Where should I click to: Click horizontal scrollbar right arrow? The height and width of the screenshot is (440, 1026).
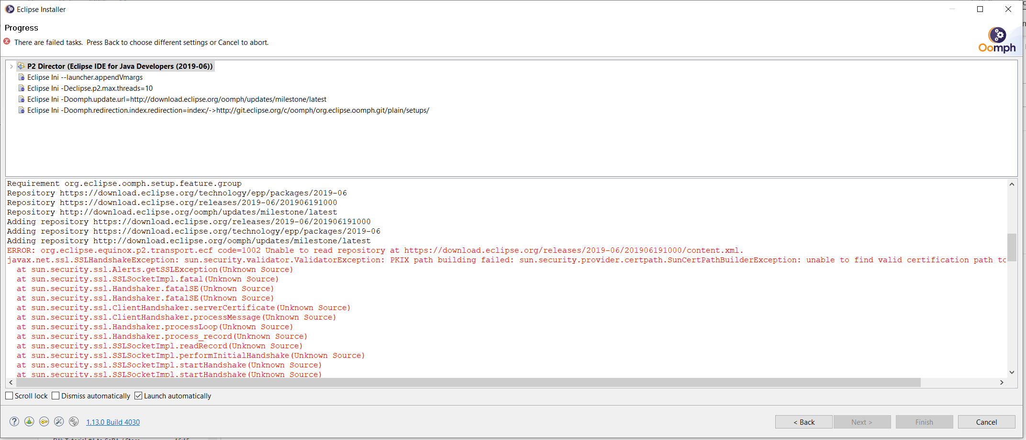(1002, 383)
